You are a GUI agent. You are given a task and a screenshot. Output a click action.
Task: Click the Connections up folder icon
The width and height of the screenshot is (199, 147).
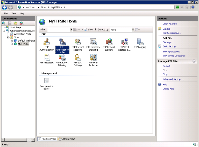(x=16, y=23)
